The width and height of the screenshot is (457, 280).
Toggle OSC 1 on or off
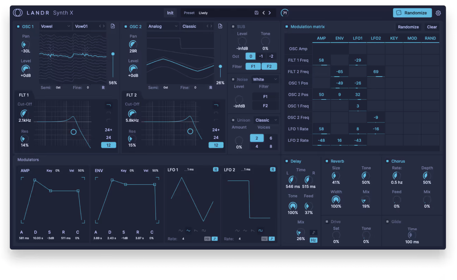coord(18,27)
